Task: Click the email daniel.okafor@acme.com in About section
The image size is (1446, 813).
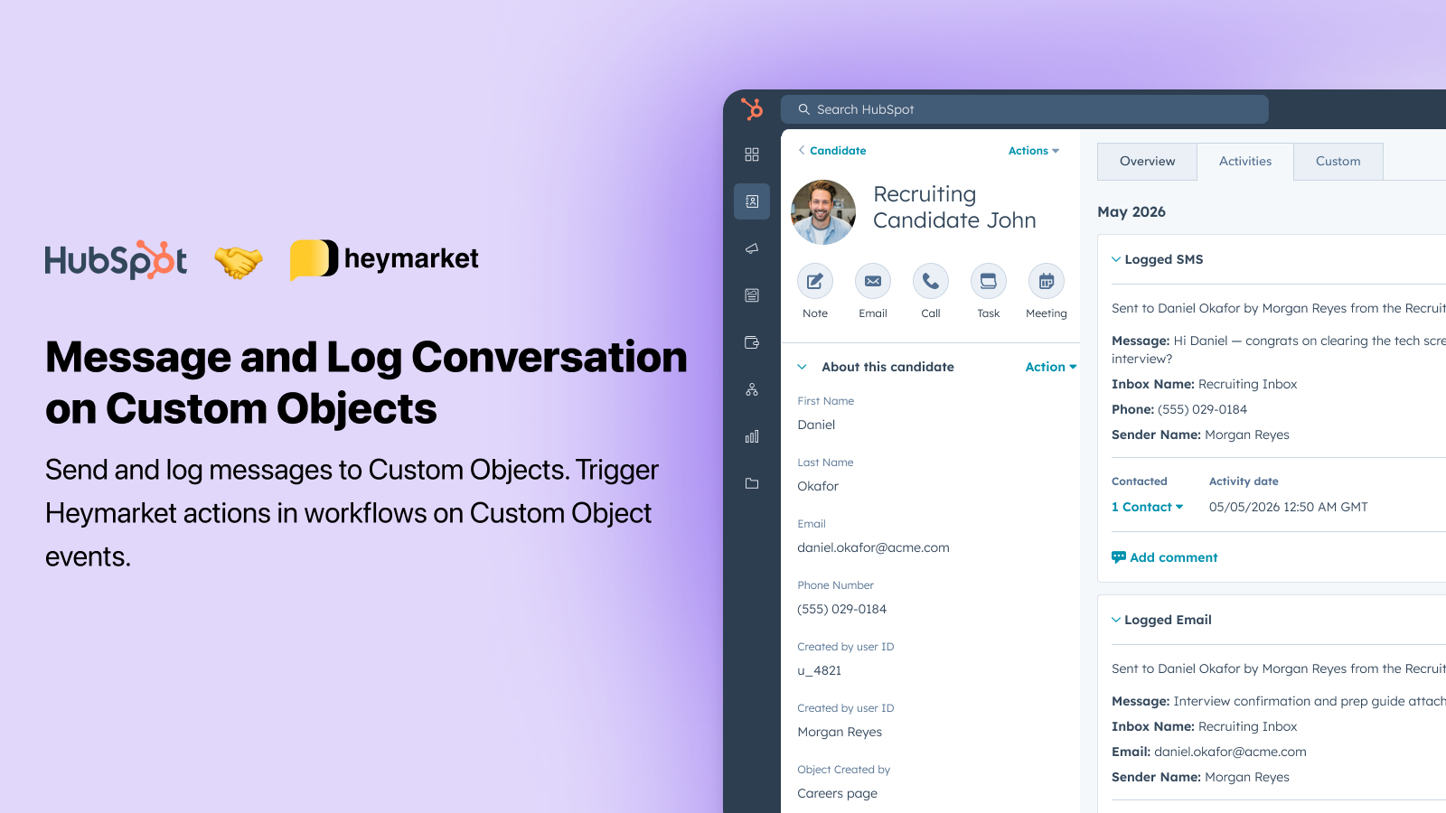Action: click(873, 547)
